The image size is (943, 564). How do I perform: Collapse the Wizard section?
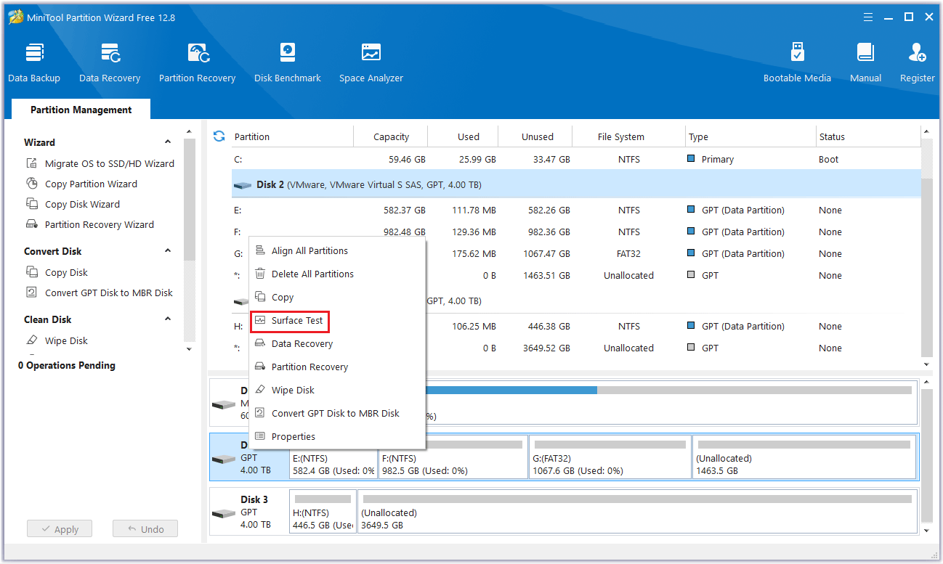[168, 142]
